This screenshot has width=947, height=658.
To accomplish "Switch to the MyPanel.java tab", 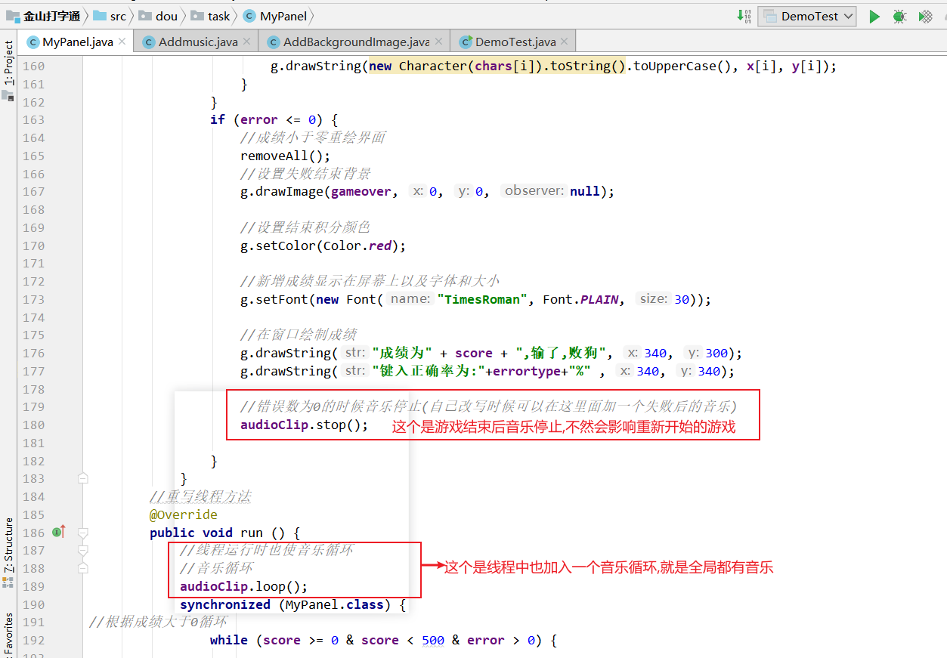I will tap(76, 42).
